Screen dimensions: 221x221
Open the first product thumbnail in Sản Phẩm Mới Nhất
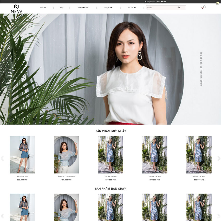(x=22, y=155)
